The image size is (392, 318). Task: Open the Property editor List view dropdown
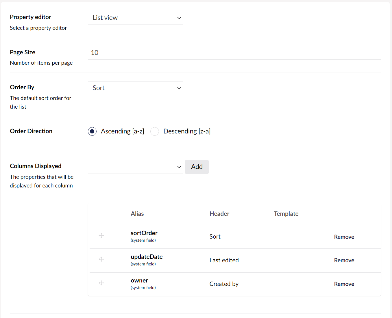(136, 18)
